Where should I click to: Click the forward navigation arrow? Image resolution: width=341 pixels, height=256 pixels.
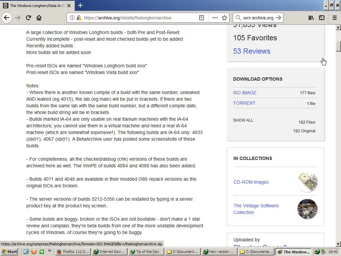click(x=18, y=18)
